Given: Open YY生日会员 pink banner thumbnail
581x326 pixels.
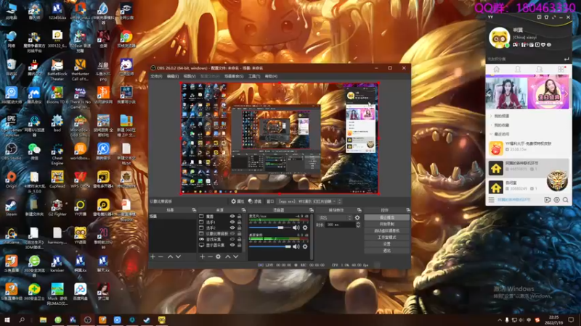Looking at the screenshot, I should point(548,93).
